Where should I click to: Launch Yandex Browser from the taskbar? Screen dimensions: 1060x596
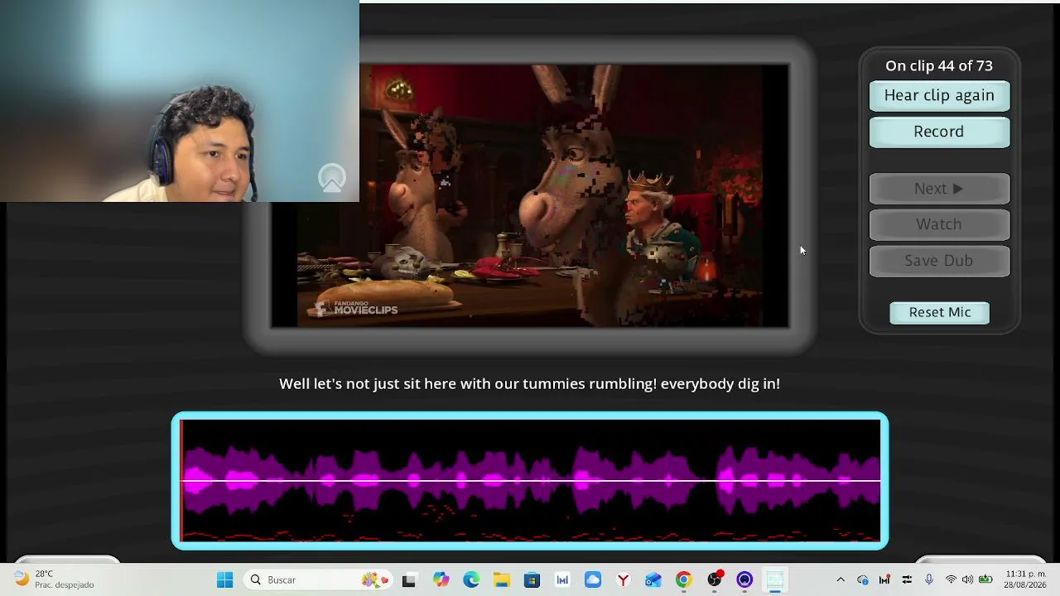[x=623, y=580]
